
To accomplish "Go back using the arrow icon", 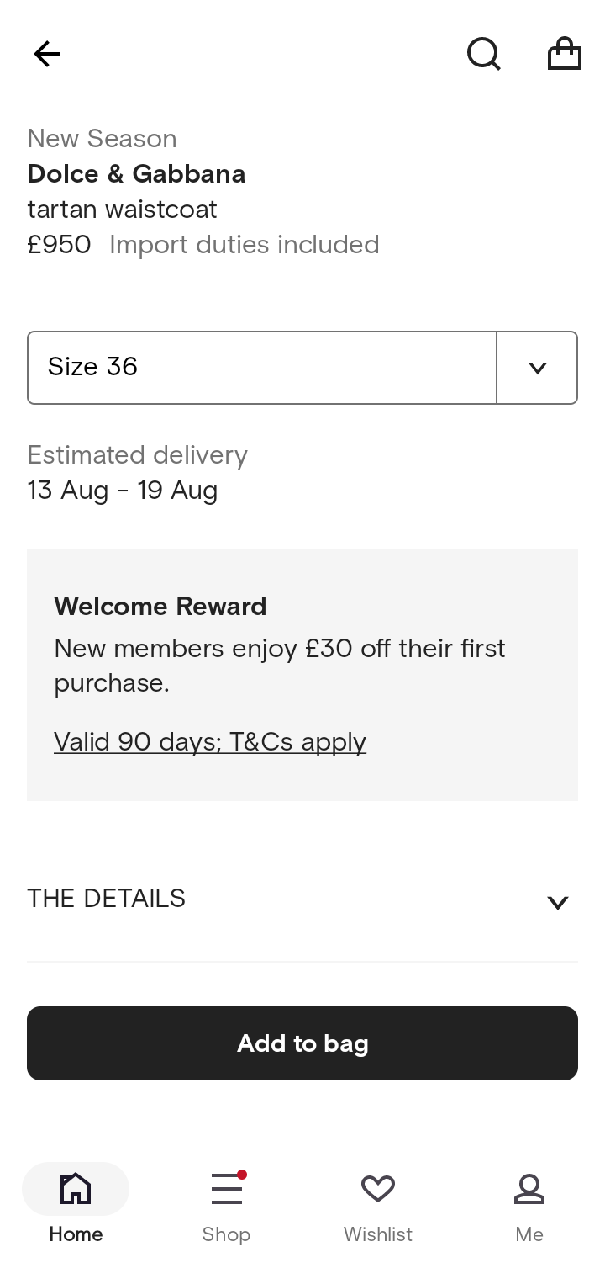I will click(47, 55).
